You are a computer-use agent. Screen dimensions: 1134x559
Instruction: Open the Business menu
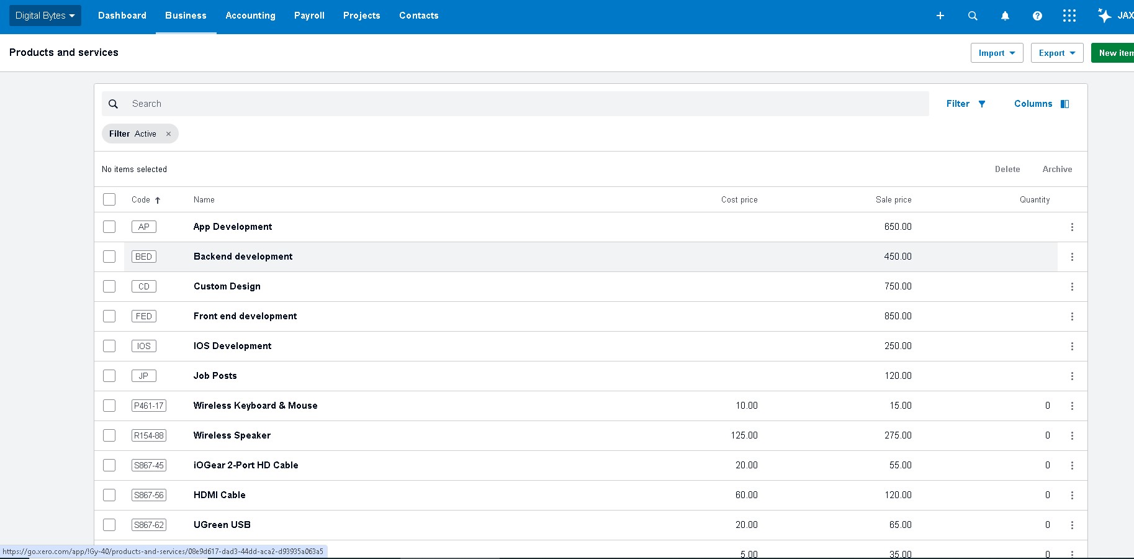[x=186, y=16]
